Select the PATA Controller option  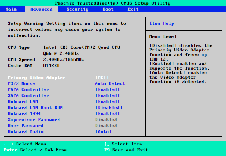coord(28,89)
